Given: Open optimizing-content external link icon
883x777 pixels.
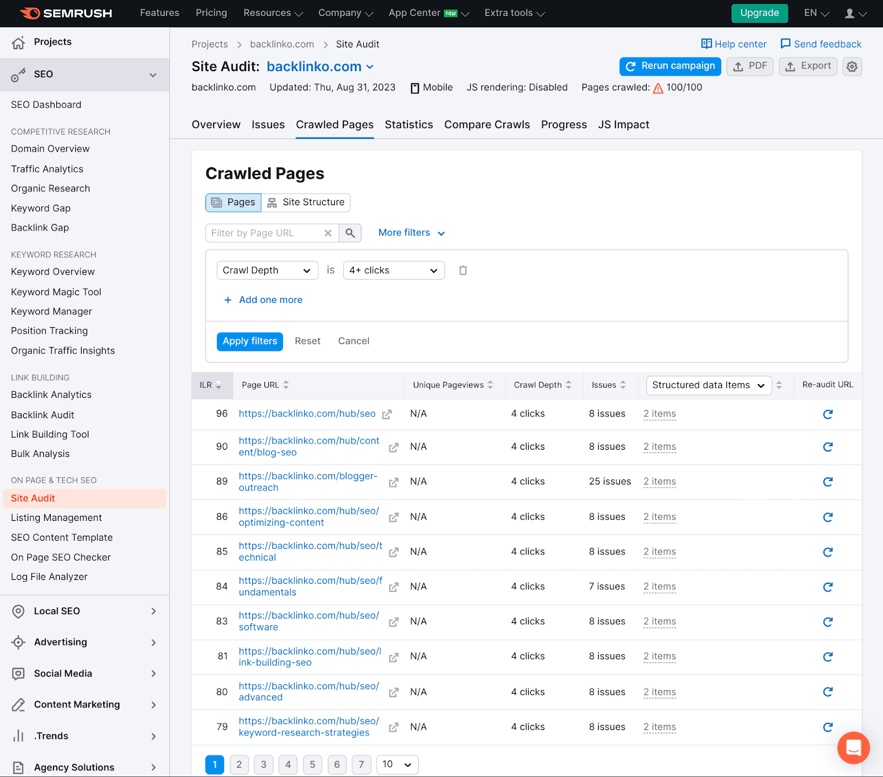Looking at the screenshot, I should 393,517.
